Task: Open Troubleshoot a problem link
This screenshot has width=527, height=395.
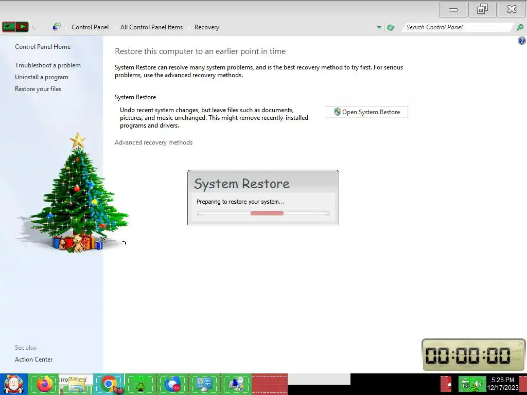Action: point(48,65)
